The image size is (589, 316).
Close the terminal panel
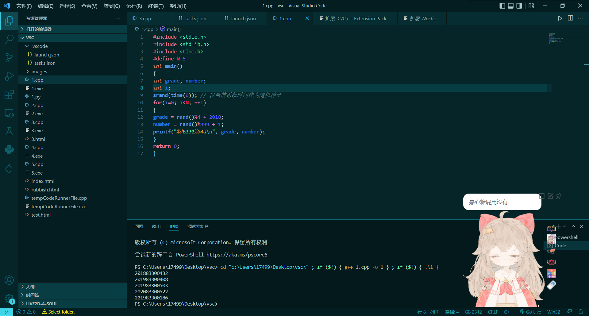pyautogui.click(x=582, y=226)
